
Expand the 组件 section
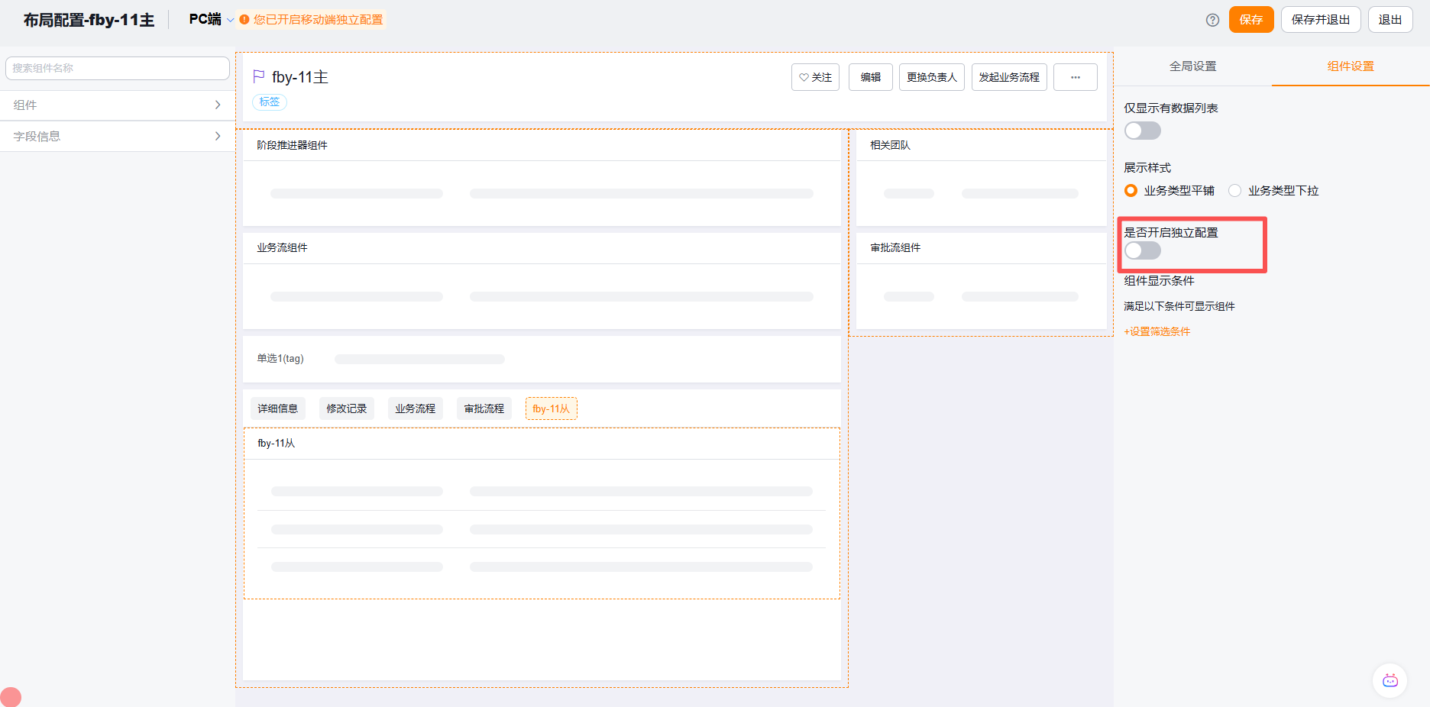pyautogui.click(x=116, y=105)
